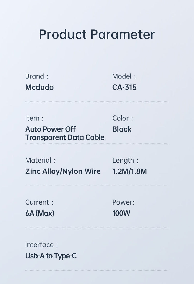The width and height of the screenshot is (194, 284).
Task: Click the Product Parameter heading
Action: (97, 34)
